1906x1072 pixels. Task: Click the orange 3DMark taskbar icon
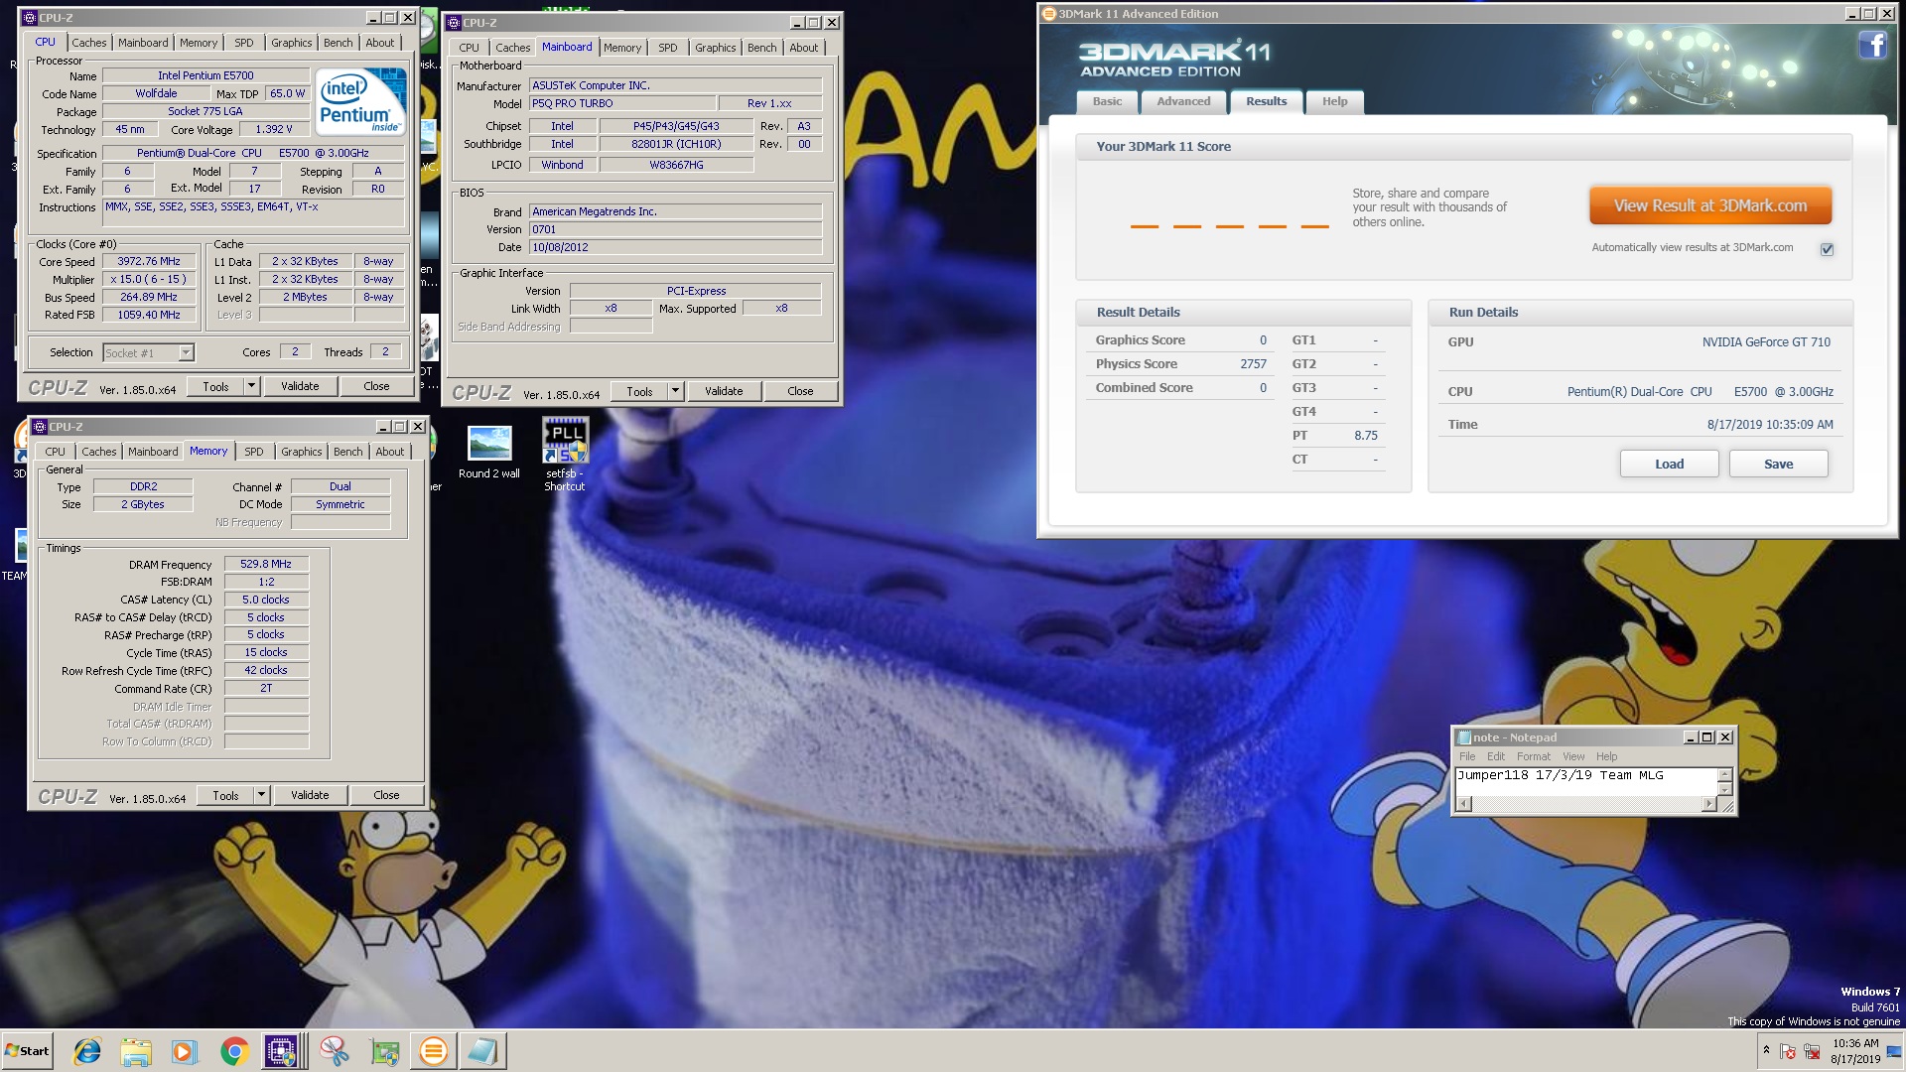433,1051
